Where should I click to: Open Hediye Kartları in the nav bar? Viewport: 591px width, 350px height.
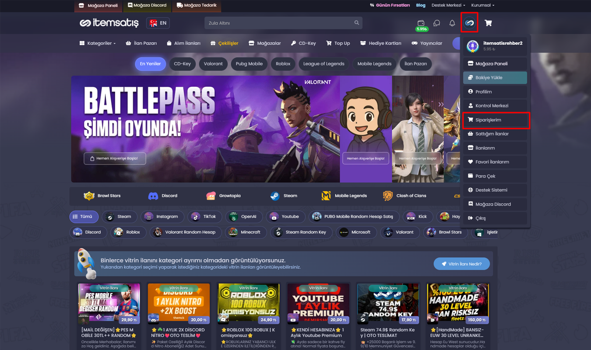[x=380, y=43]
